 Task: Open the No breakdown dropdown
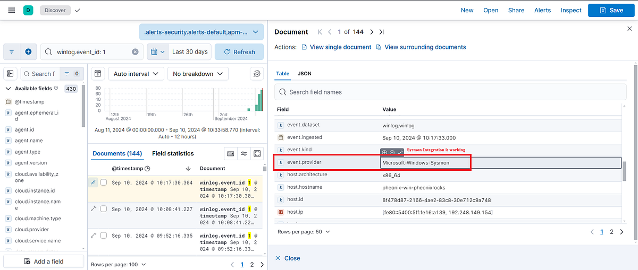coord(198,74)
